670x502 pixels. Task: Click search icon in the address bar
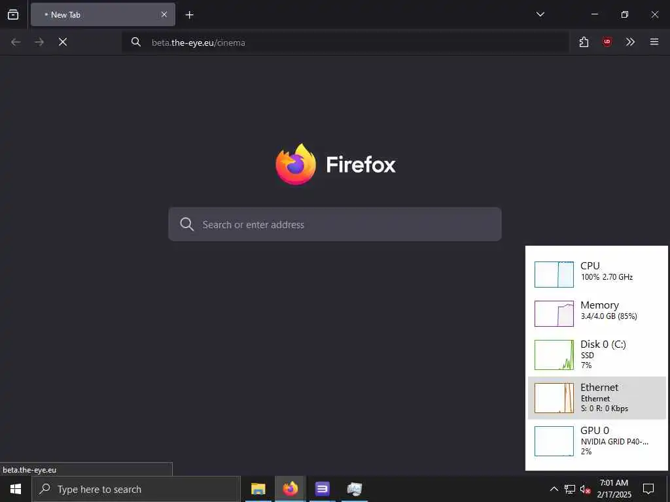(136, 42)
